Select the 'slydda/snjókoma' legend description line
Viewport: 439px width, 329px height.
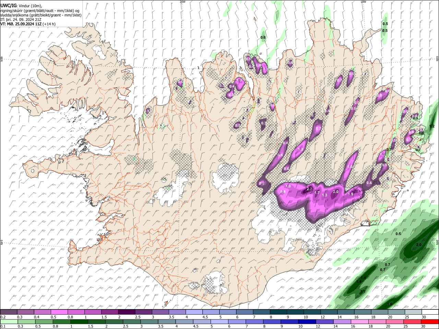coord(41,15)
